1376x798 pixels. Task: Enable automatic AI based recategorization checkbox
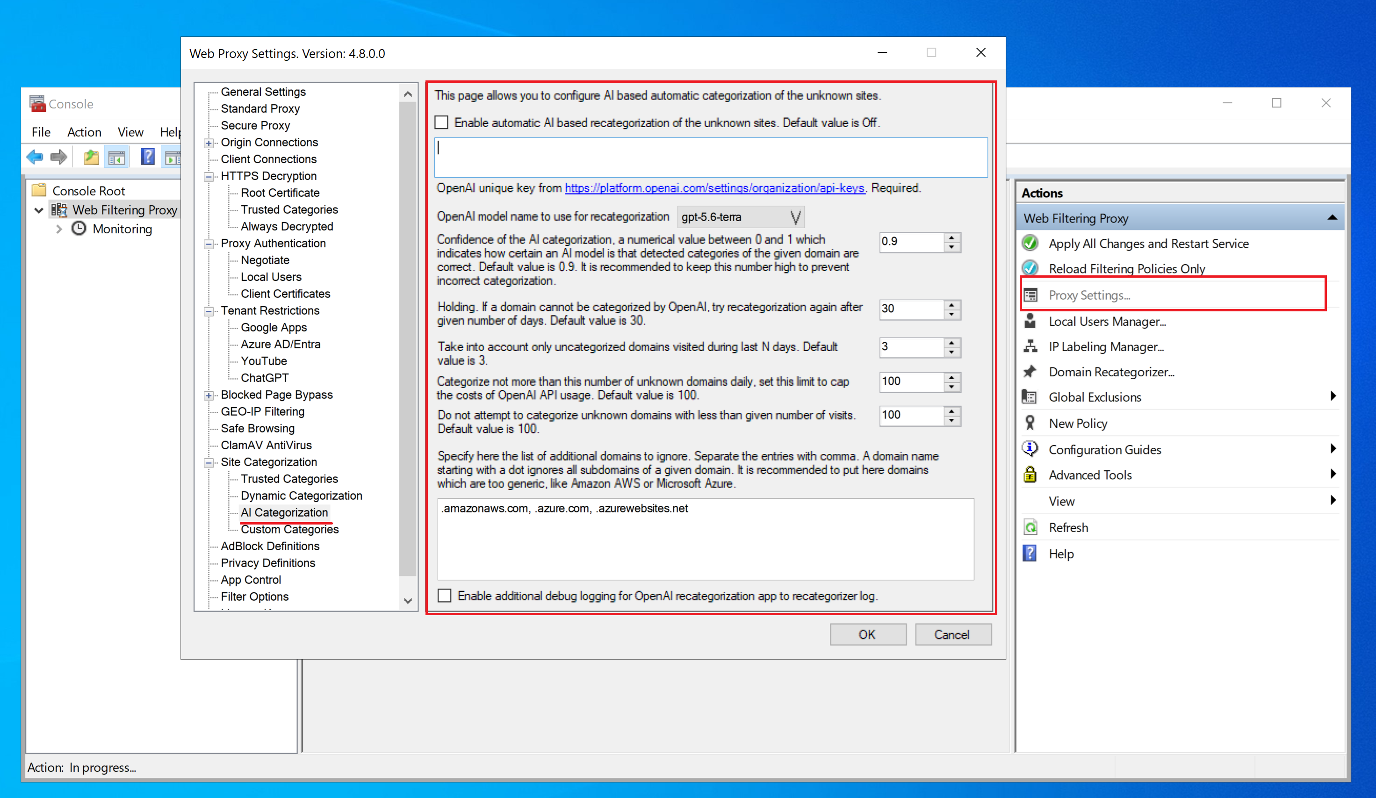(x=441, y=122)
